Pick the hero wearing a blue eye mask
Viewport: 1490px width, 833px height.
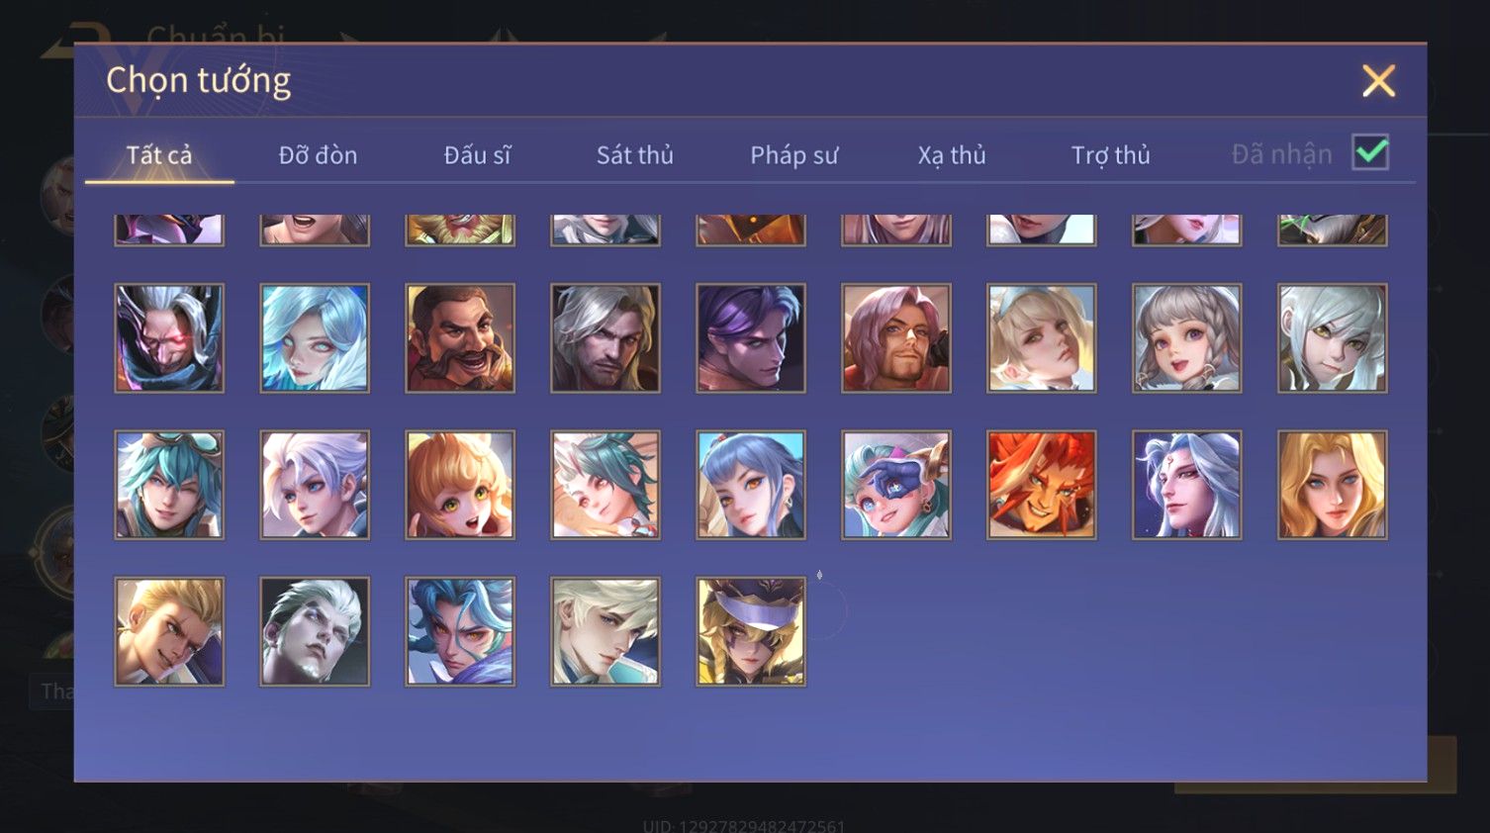coord(896,485)
